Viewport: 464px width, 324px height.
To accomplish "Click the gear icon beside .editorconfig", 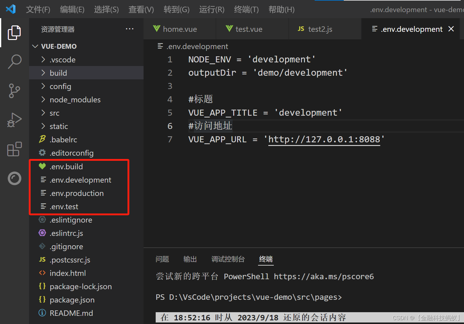I will pyautogui.click(x=42, y=153).
